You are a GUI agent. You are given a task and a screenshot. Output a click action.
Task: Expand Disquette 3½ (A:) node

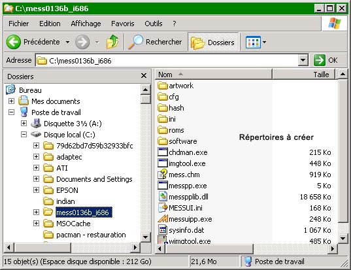[24, 123]
